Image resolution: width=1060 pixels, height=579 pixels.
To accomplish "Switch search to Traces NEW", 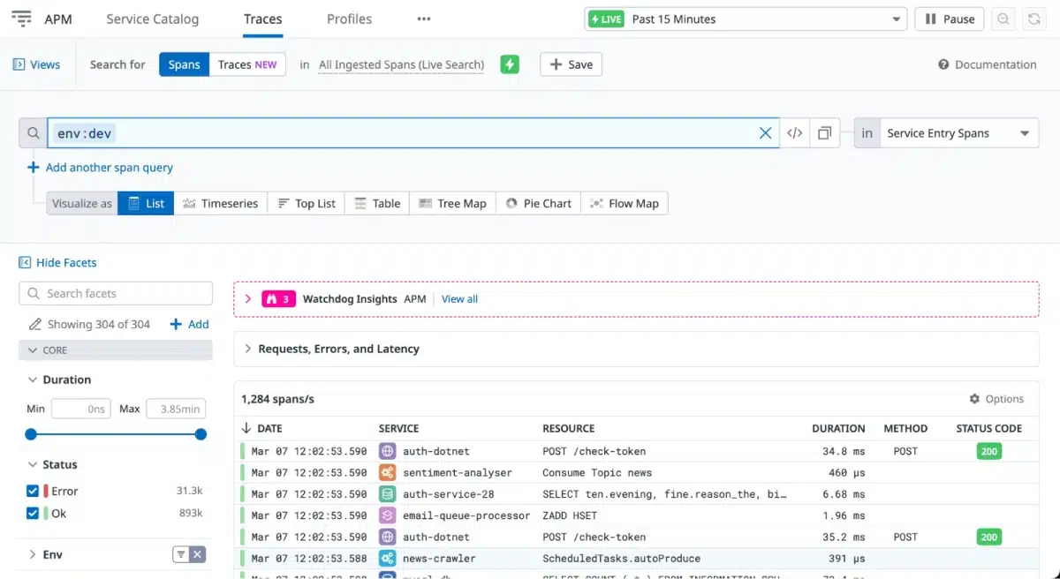I will coord(247,64).
